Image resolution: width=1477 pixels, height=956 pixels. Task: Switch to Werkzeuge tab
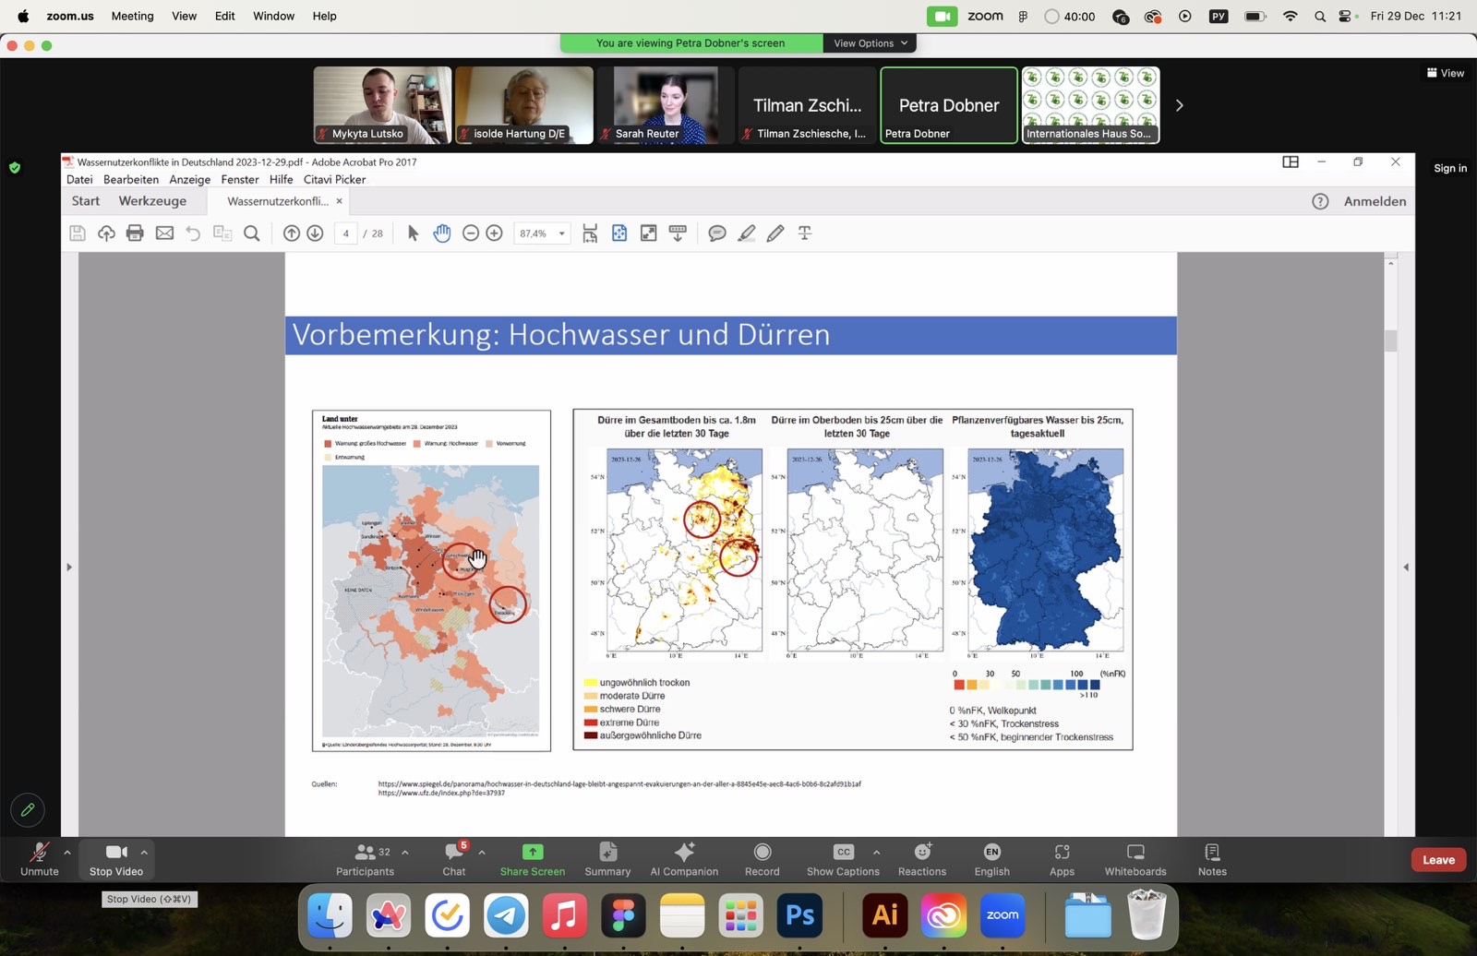coord(152,201)
